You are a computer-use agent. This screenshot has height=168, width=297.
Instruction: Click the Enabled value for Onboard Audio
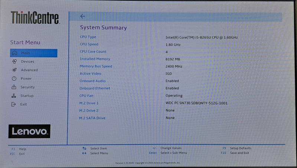172,81
